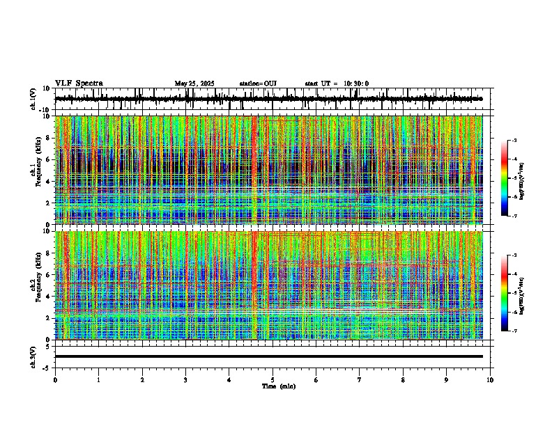552x426 pixels.
Task: Click the ch.1(V) waveform trace panel
Action: pyautogui.click(x=274, y=99)
